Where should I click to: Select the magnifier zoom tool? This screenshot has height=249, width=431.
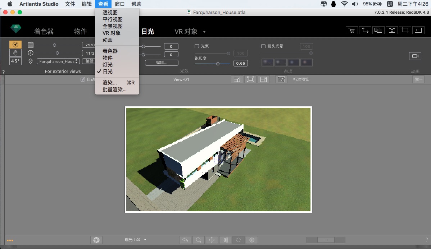point(199,240)
